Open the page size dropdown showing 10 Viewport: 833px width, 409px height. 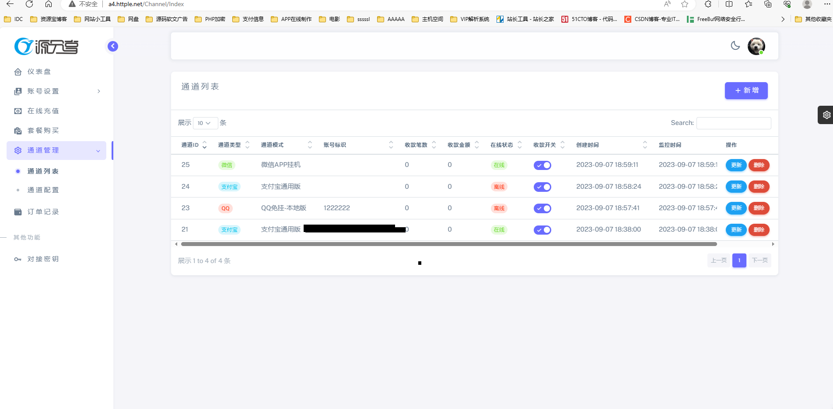coord(205,123)
